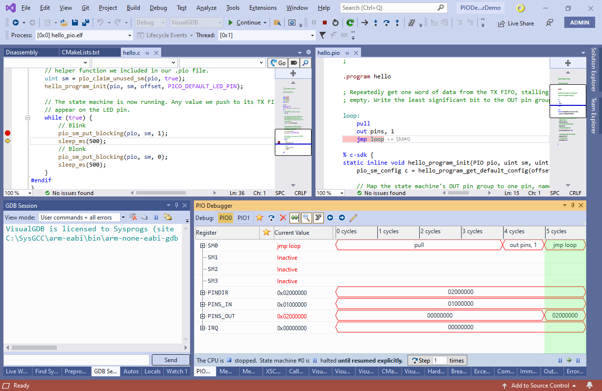Image resolution: width=602 pixels, height=391 pixels.
Task: Toggle pin on the hello.c tab
Action: (x=147, y=52)
